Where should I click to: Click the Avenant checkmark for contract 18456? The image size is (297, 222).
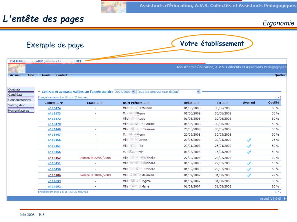pos(249,152)
